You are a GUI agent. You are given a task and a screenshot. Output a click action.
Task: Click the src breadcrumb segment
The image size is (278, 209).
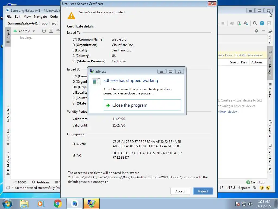(54, 23)
